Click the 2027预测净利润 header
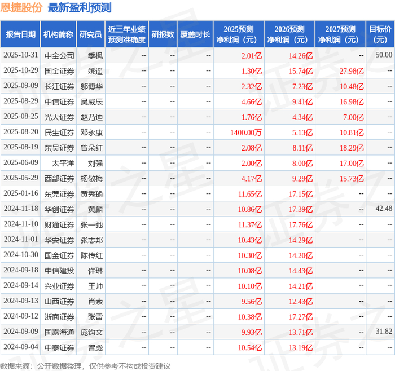395x371 pixels. click(x=340, y=34)
